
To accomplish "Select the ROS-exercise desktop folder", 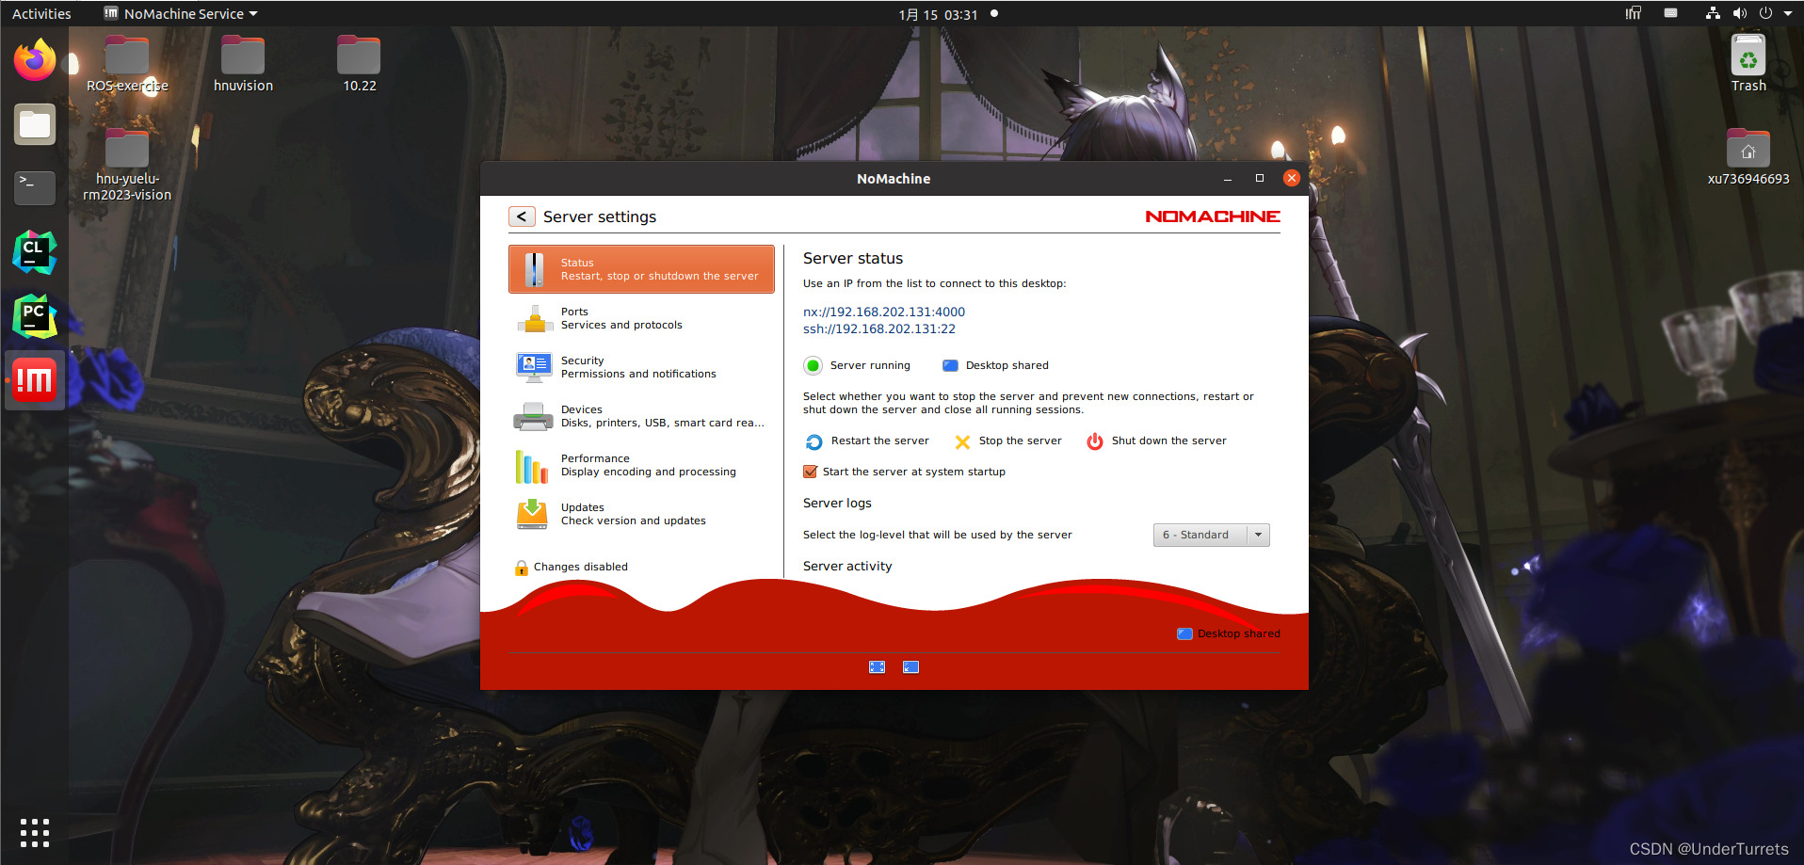I will [127, 64].
